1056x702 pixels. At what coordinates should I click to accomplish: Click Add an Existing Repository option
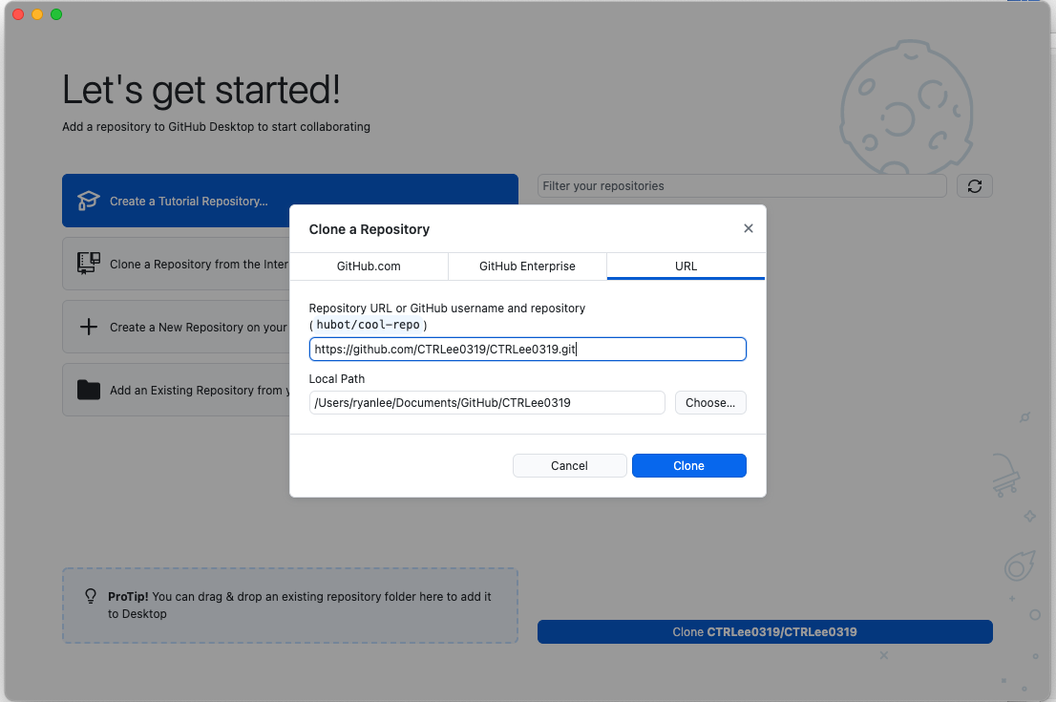[x=177, y=390]
